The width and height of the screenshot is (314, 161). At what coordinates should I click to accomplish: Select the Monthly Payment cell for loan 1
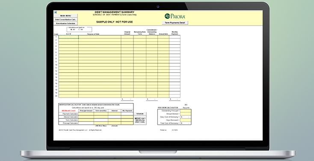click(x=175, y=37)
